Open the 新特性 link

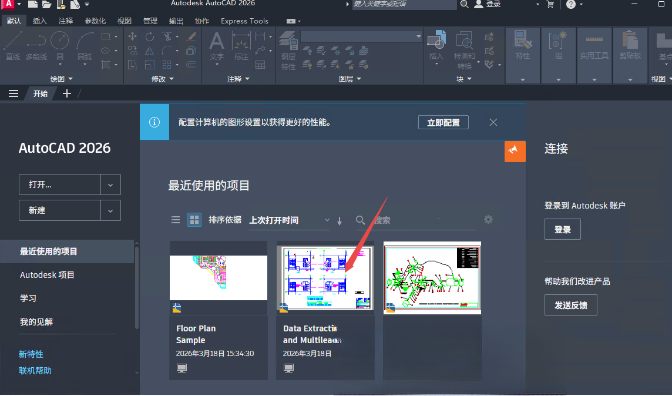(x=31, y=354)
